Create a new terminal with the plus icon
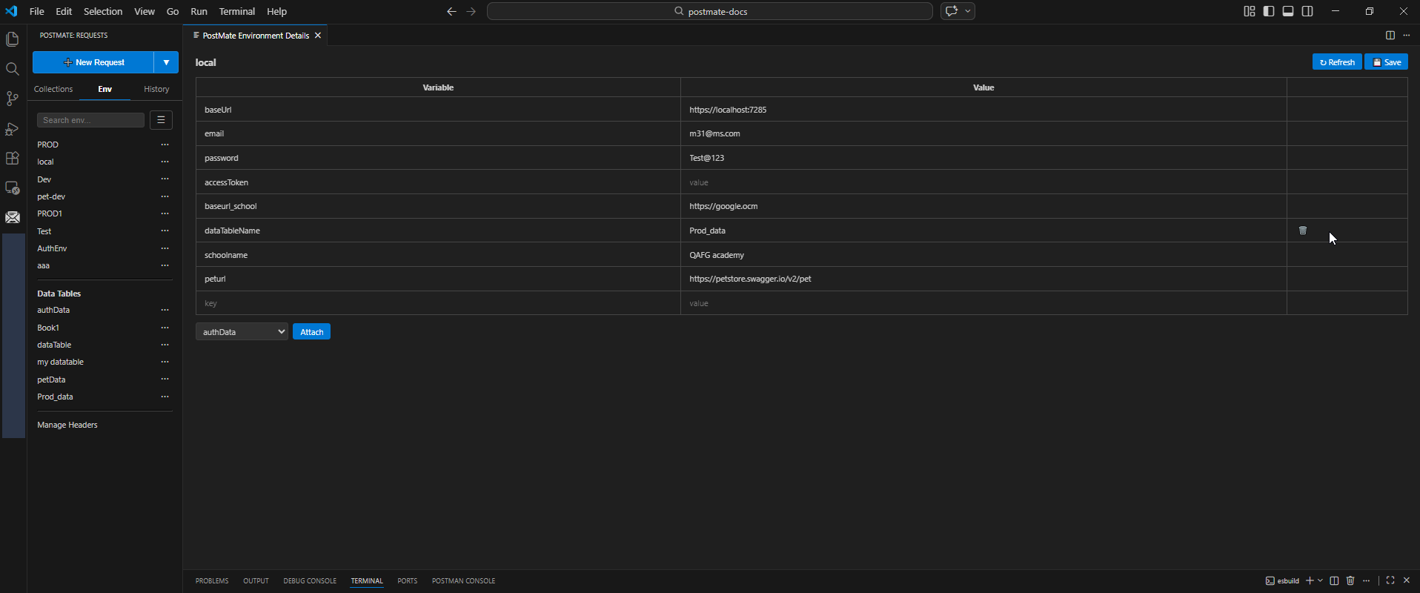This screenshot has width=1420, height=593. pyautogui.click(x=1310, y=580)
